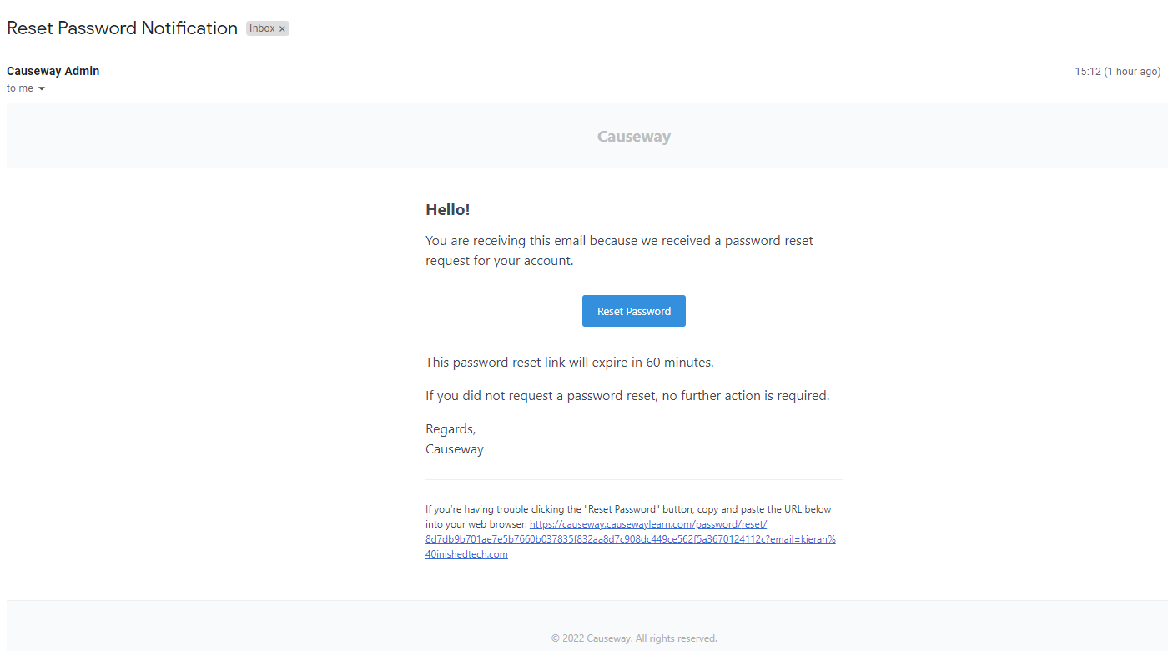Click the "no further action is required" sentence
The image size is (1168, 651).
[x=745, y=396]
